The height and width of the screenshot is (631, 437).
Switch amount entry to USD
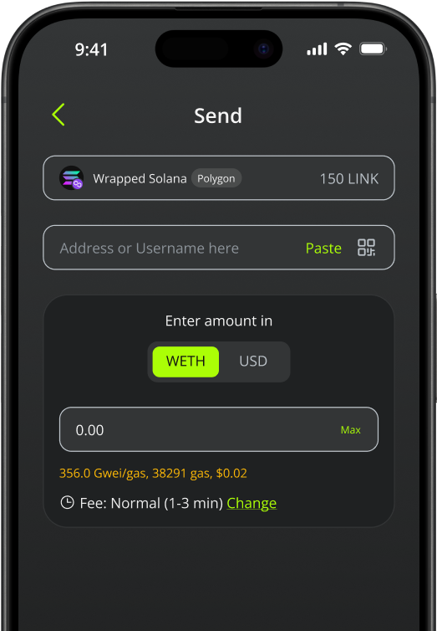click(x=253, y=362)
